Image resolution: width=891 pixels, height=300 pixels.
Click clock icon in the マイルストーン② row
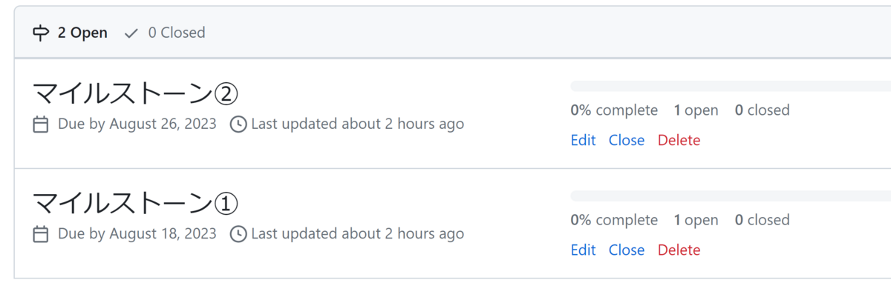238,124
